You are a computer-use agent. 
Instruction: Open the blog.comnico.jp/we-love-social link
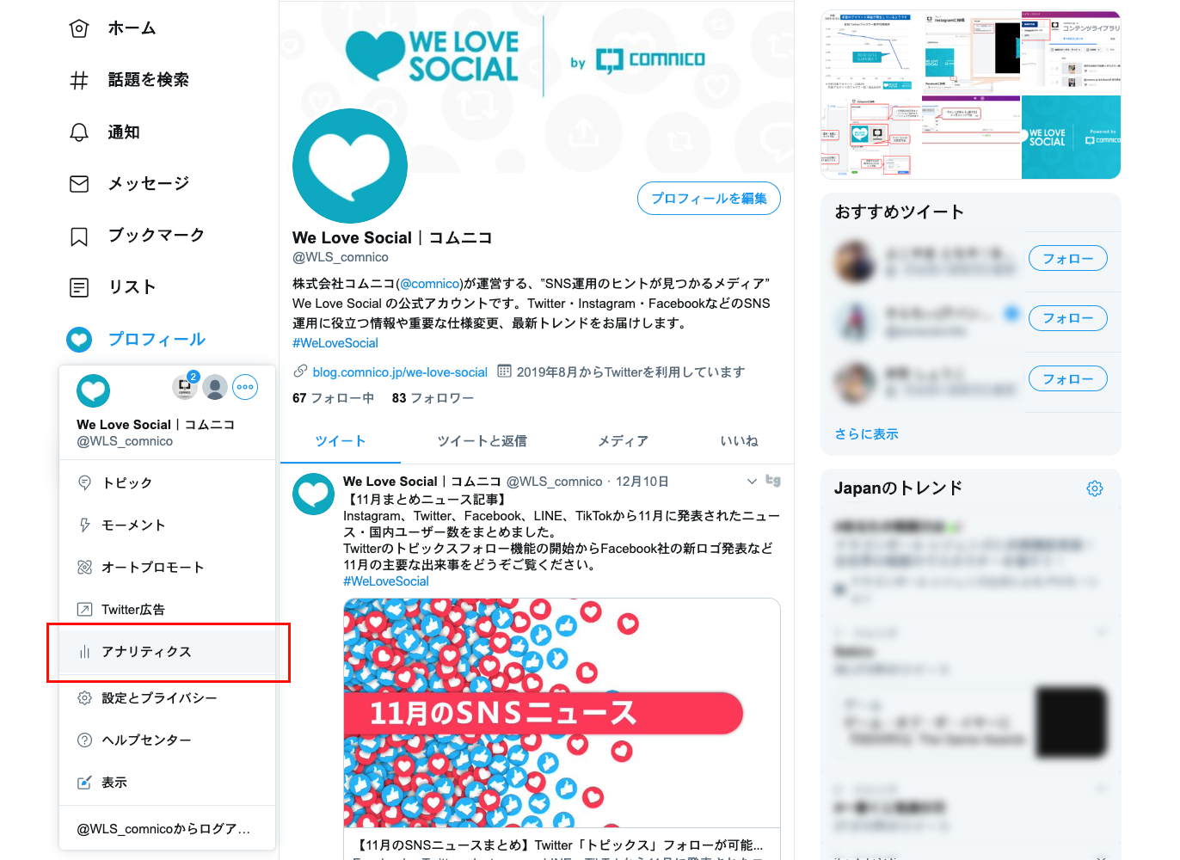[x=400, y=372]
